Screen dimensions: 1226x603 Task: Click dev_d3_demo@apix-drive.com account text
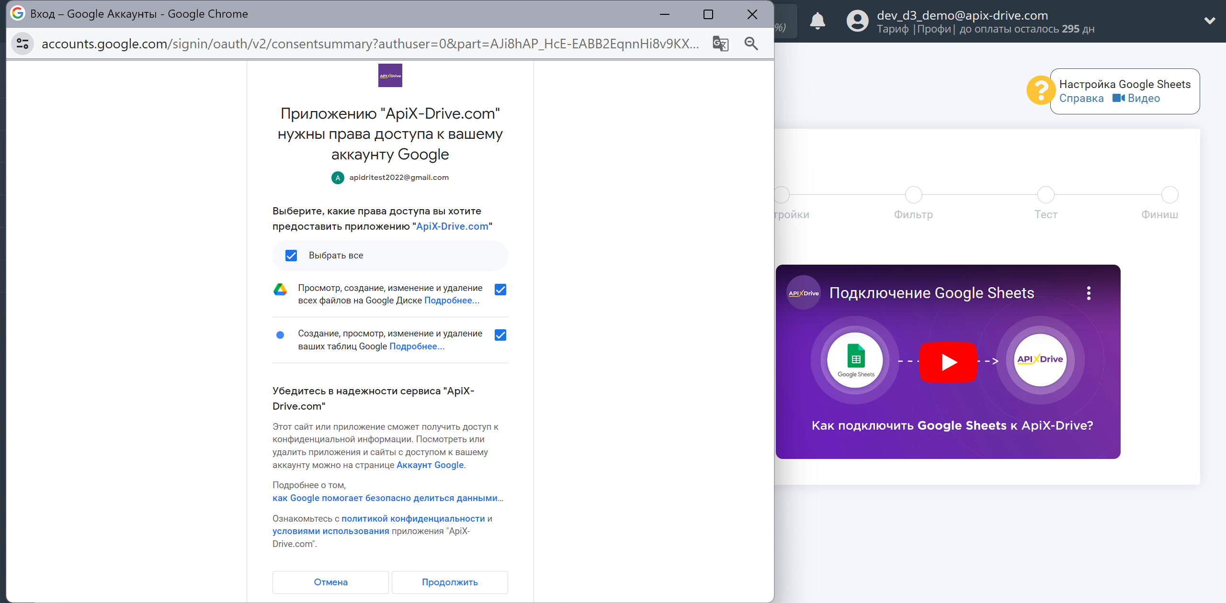(x=962, y=15)
